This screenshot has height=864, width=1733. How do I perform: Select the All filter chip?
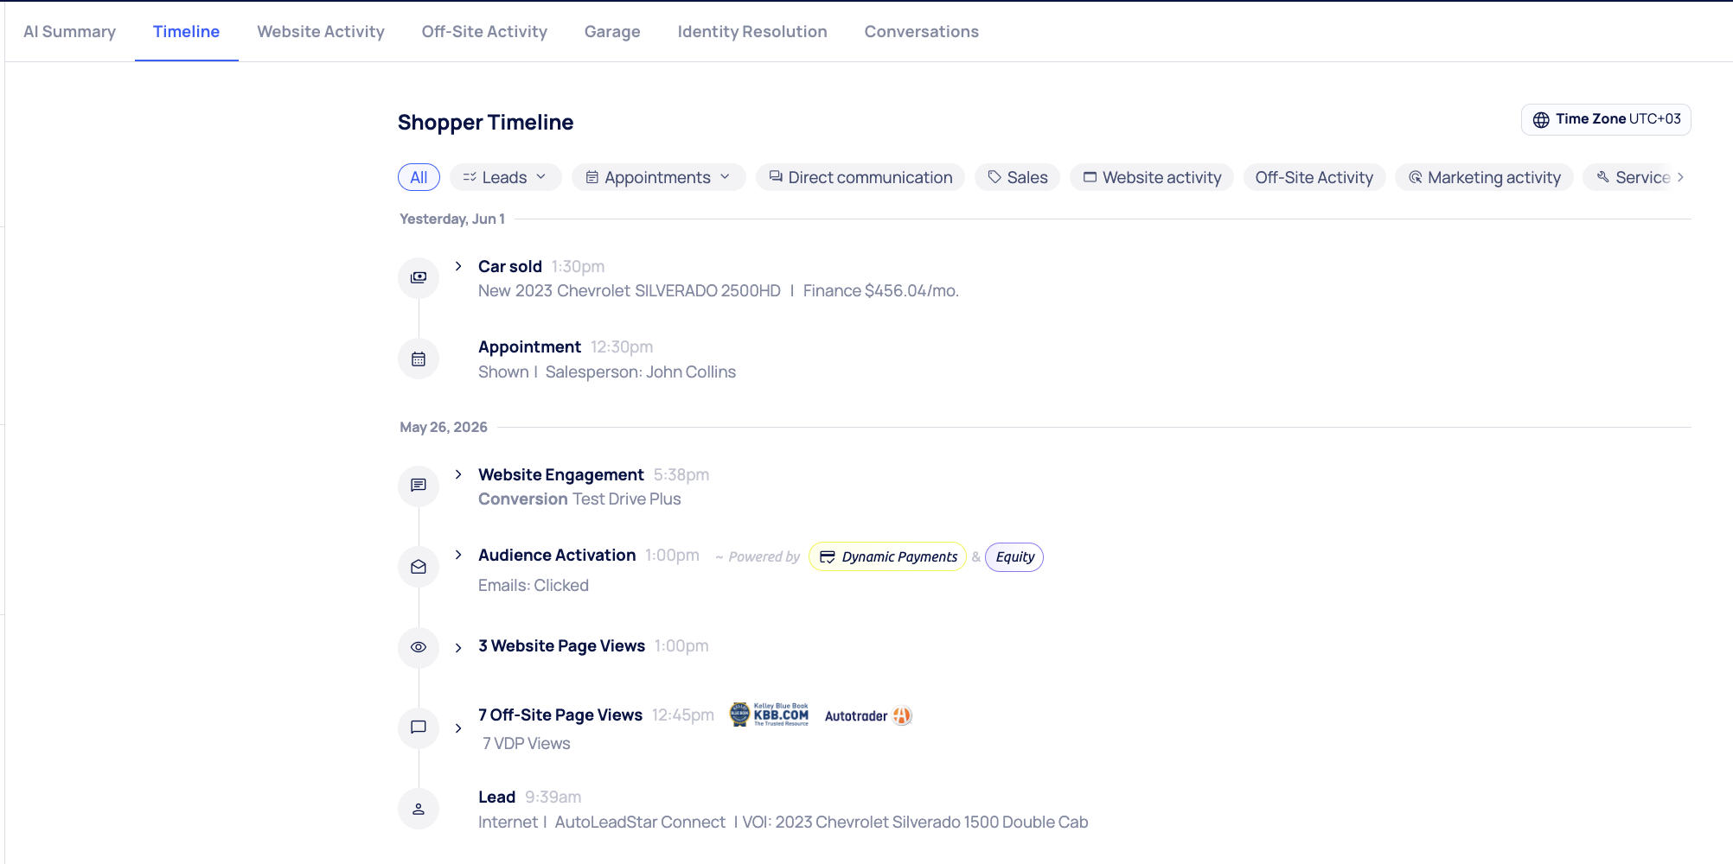419,177
